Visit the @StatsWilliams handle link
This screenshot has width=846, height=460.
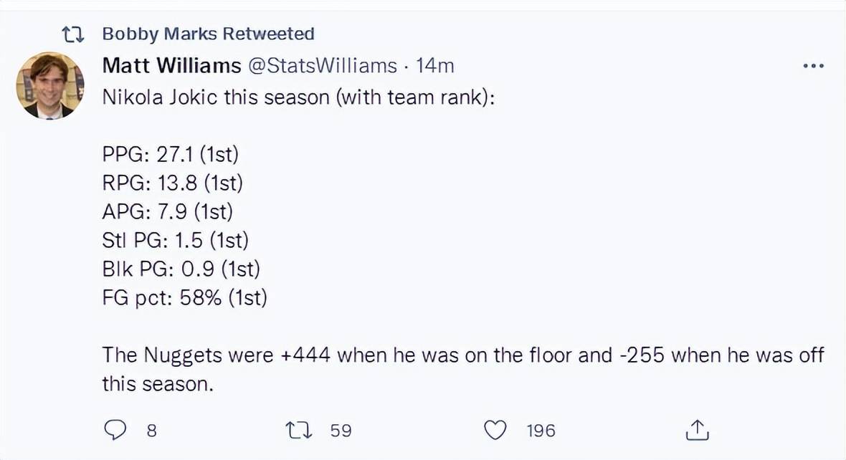(322, 66)
